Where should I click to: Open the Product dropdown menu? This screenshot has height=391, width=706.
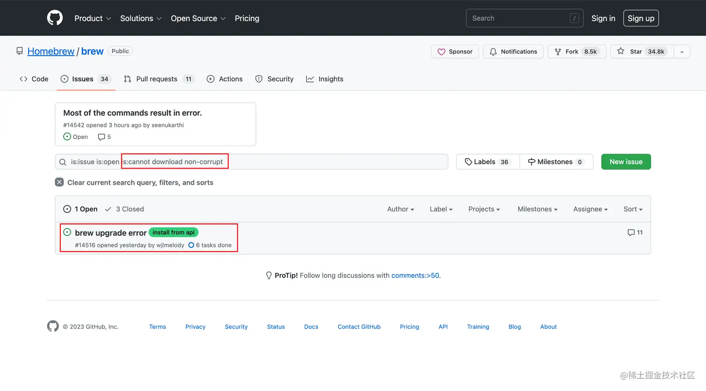93,18
